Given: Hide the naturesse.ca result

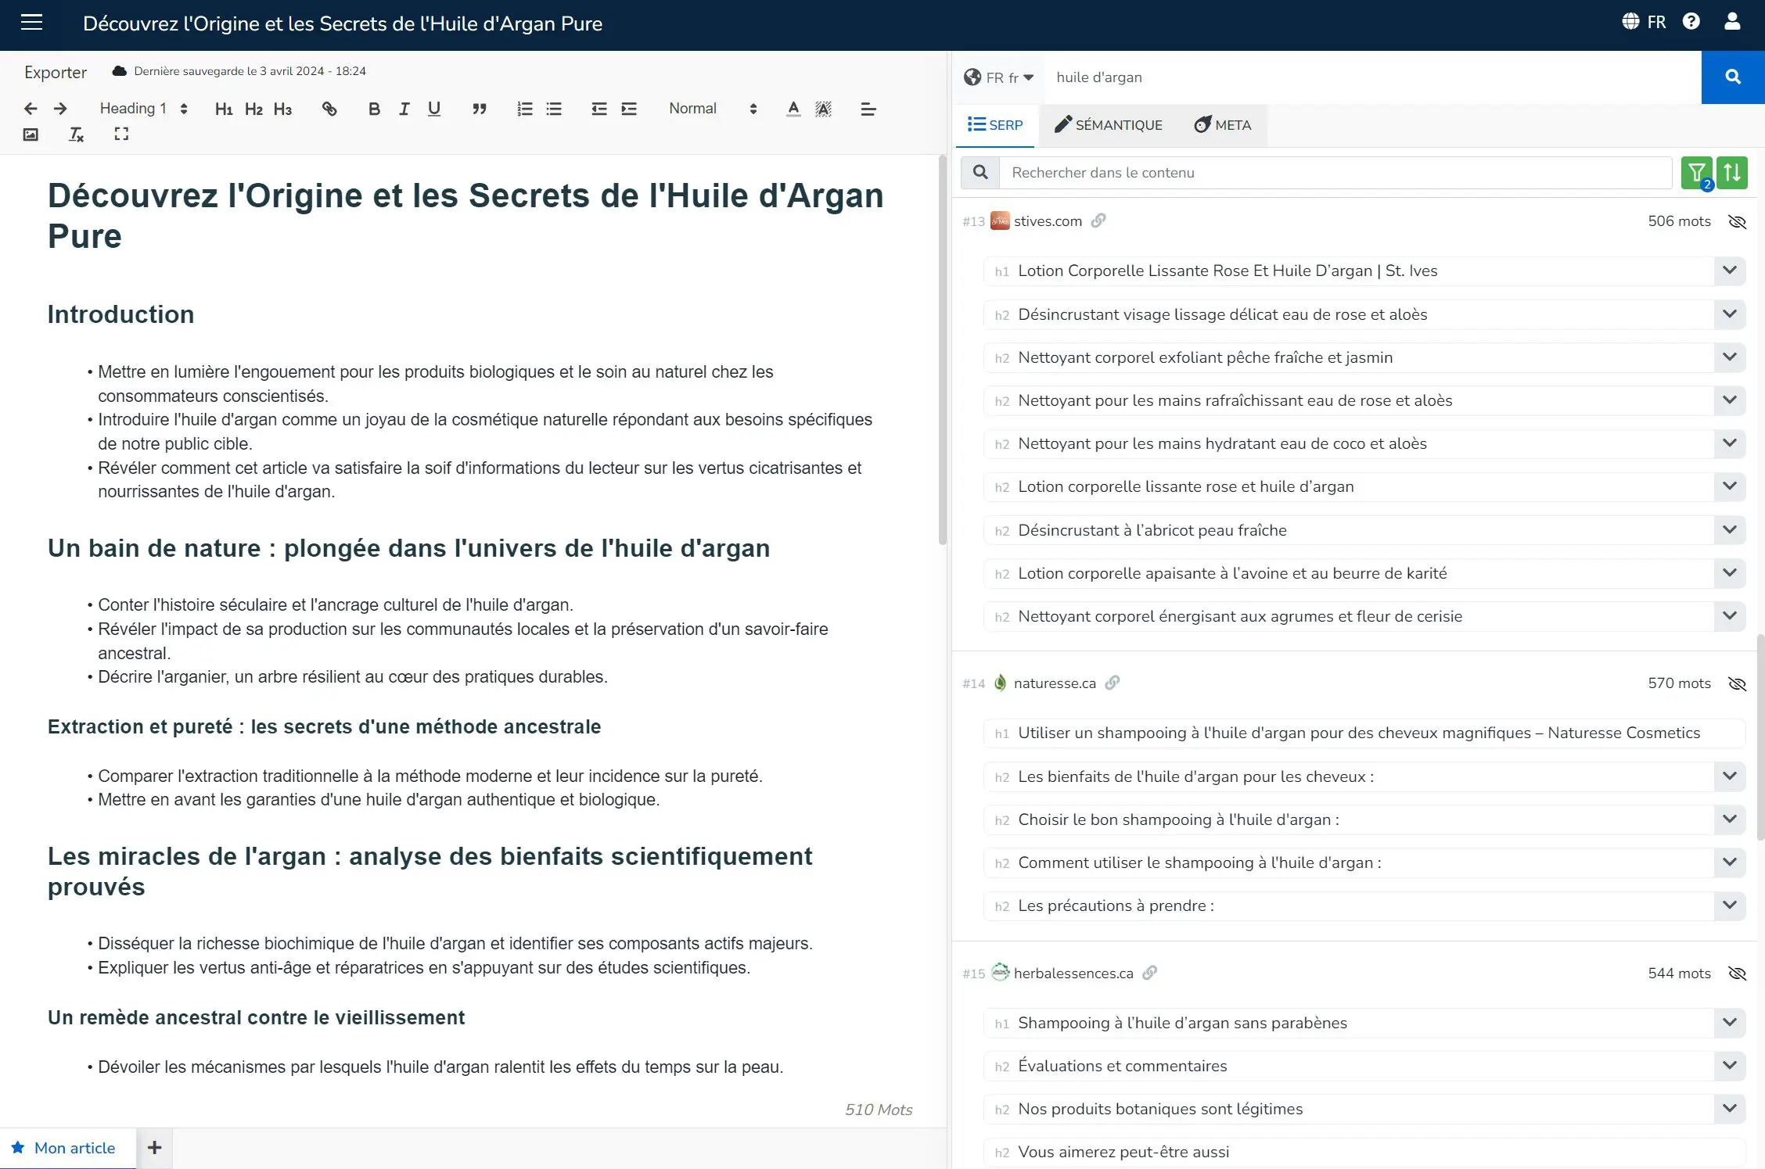Looking at the screenshot, I should 1737,684.
